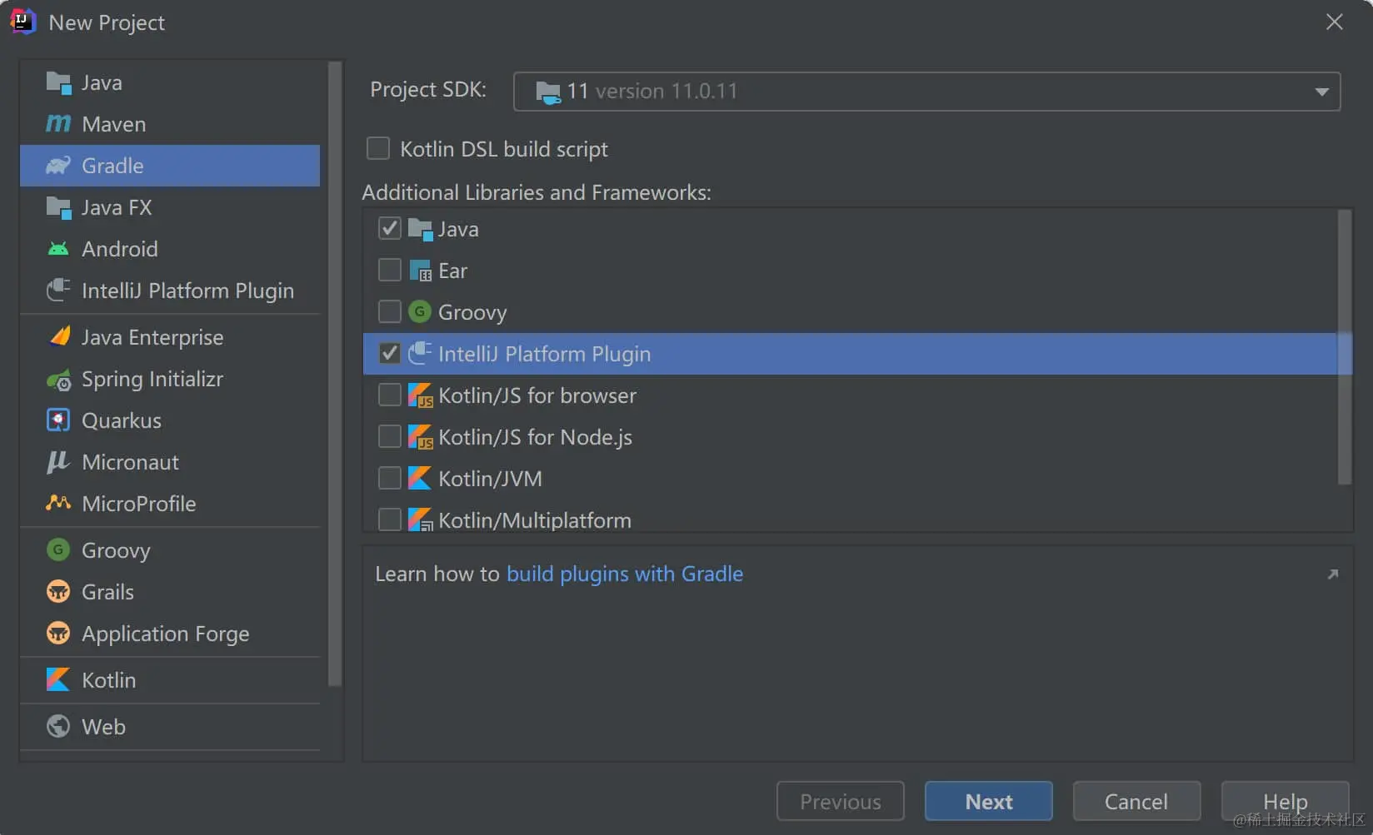1373x835 pixels.
Task: Check Kotlin/JS for Node.js checkbox
Action: click(x=390, y=436)
